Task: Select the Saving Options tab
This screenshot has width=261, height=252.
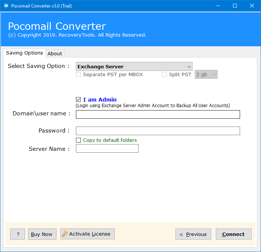Action: [24, 53]
